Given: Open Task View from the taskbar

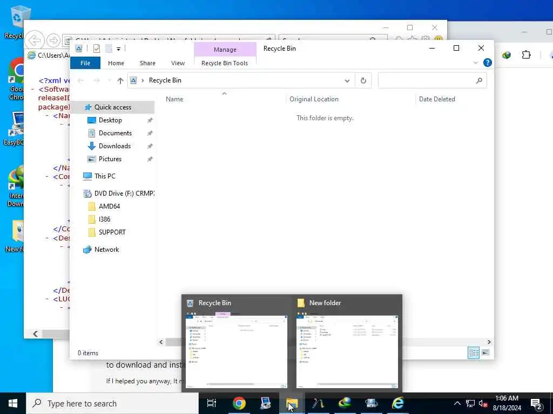Looking at the screenshot, I should [212, 403].
